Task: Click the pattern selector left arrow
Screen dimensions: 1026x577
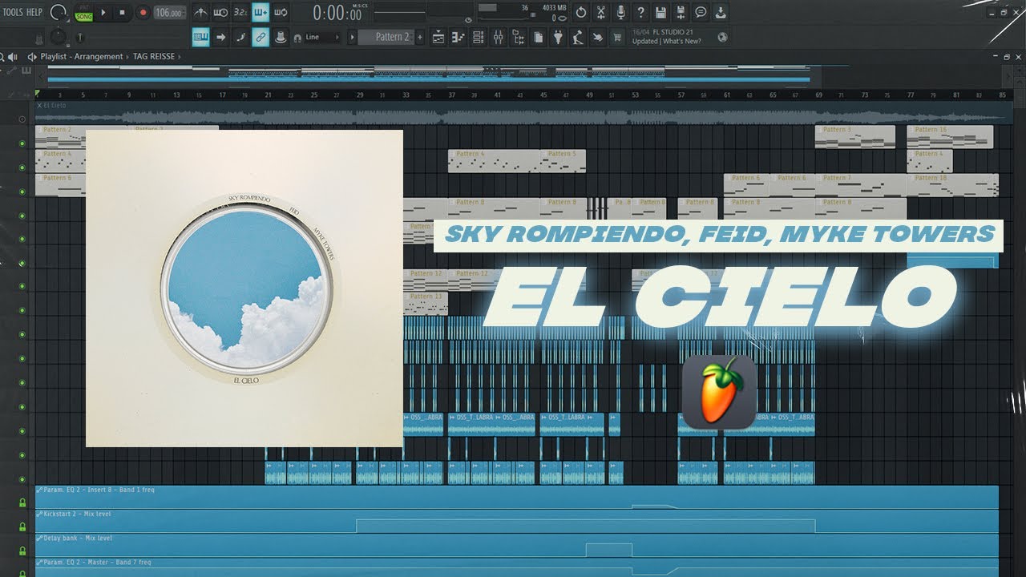Action: (x=351, y=37)
